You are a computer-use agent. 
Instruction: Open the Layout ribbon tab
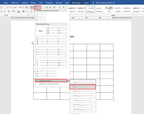tap(5, 3)
